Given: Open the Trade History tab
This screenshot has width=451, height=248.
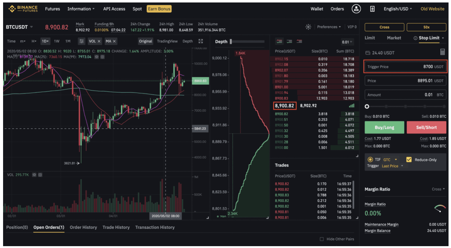Looking at the screenshot, I should pyautogui.click(x=116, y=227).
